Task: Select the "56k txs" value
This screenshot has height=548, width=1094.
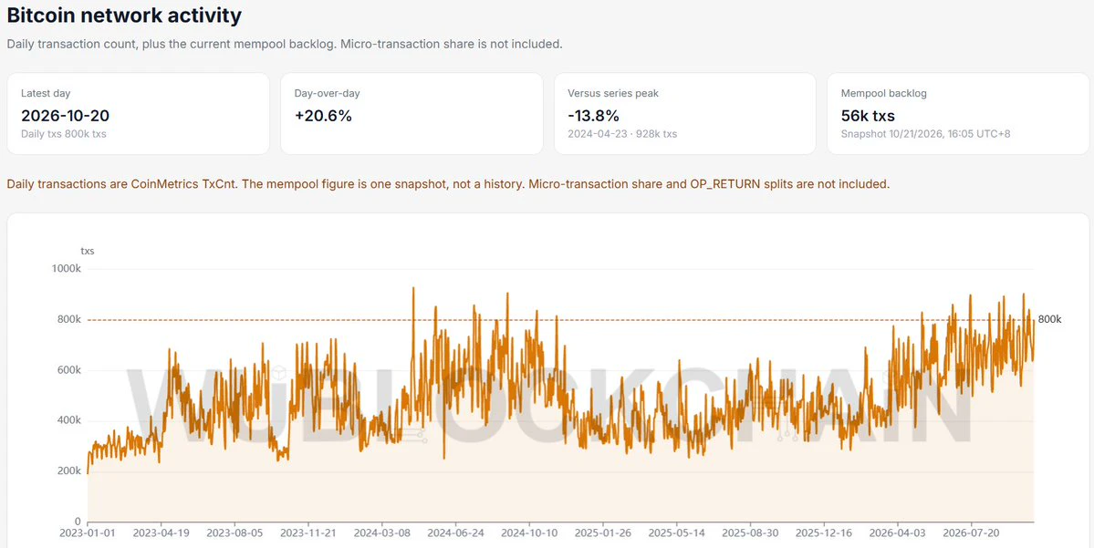Action: 868,116
